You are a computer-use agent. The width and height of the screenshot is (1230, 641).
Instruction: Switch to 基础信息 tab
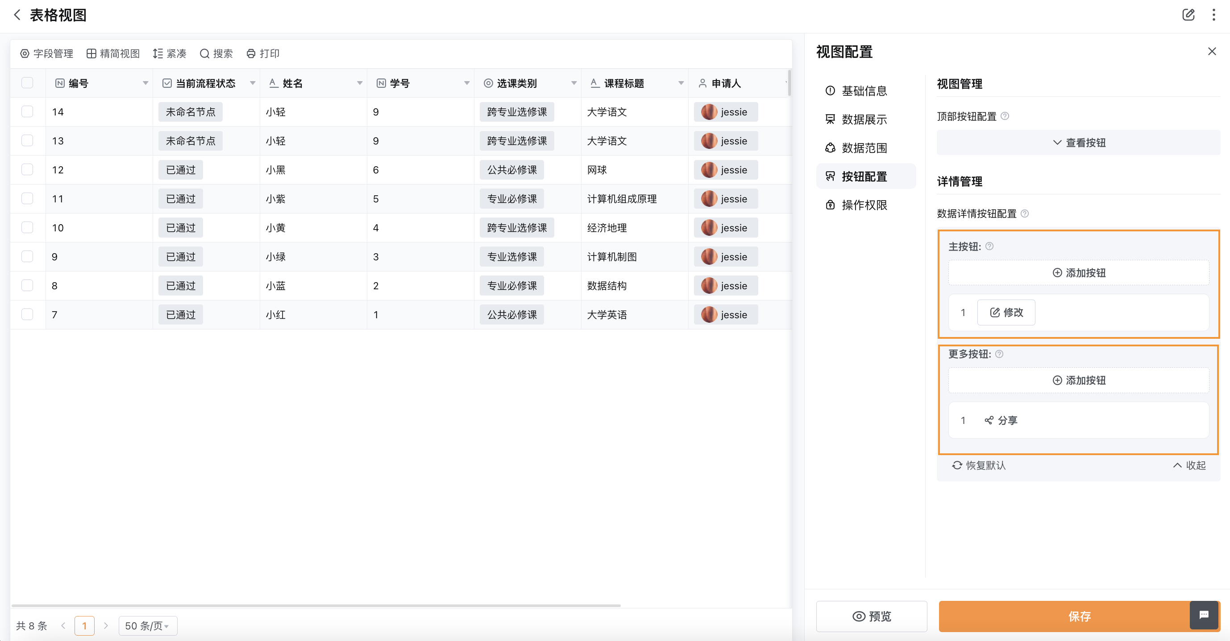(866, 90)
